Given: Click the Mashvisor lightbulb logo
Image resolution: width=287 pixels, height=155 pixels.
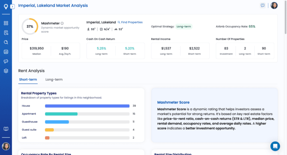Looking at the screenshot, I should [x=6, y=6].
